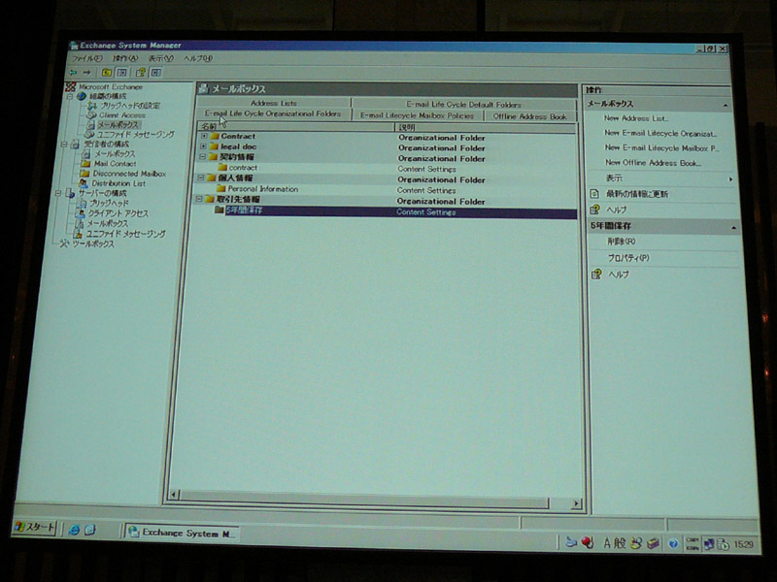Collapse the 個人情報 folder row
Viewport: 777px width, 582px height.
tap(201, 178)
